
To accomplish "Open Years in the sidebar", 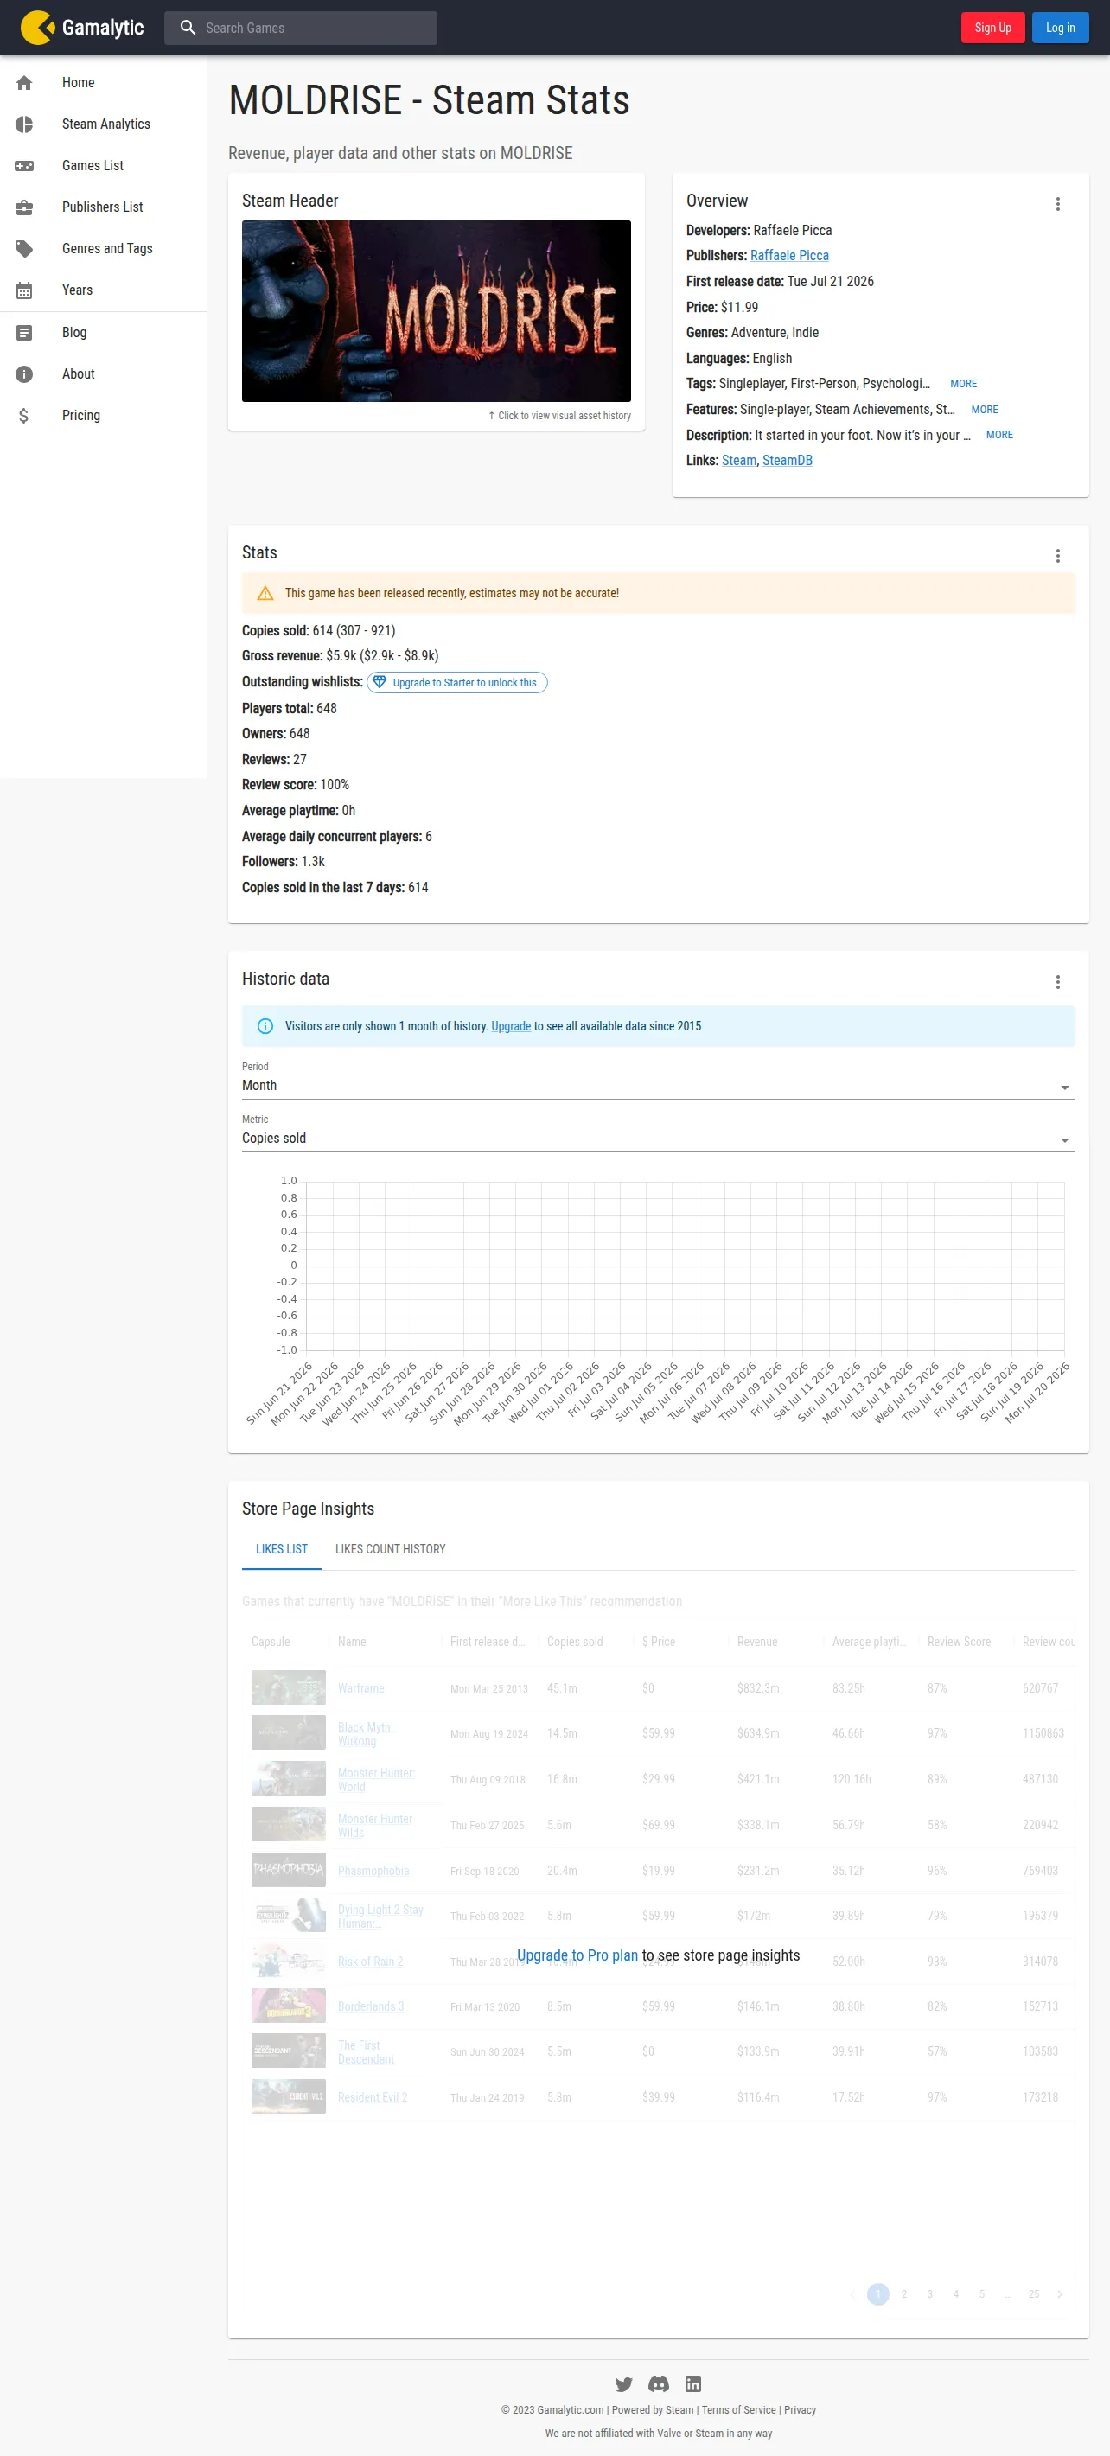I will 103,290.
